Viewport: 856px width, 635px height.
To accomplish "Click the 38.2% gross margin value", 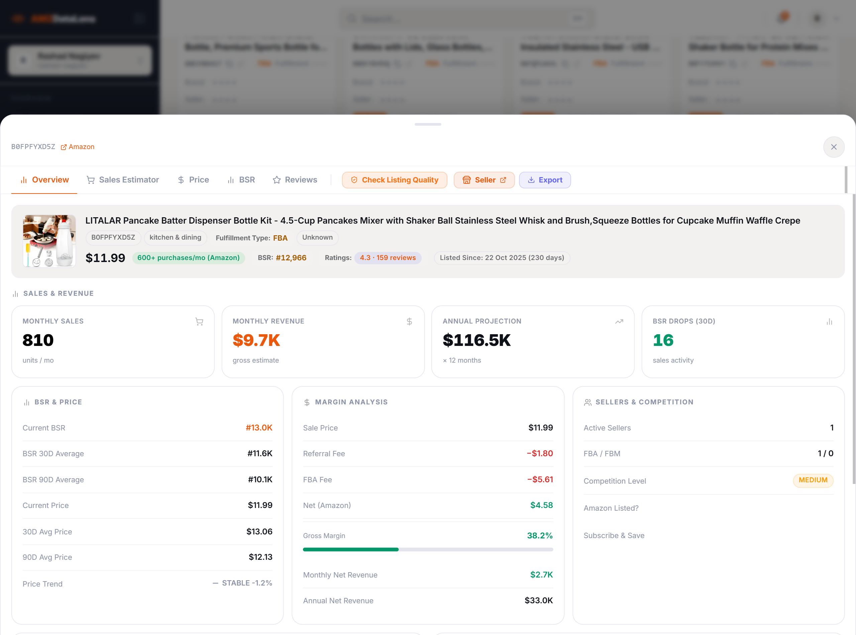I will (x=540, y=536).
